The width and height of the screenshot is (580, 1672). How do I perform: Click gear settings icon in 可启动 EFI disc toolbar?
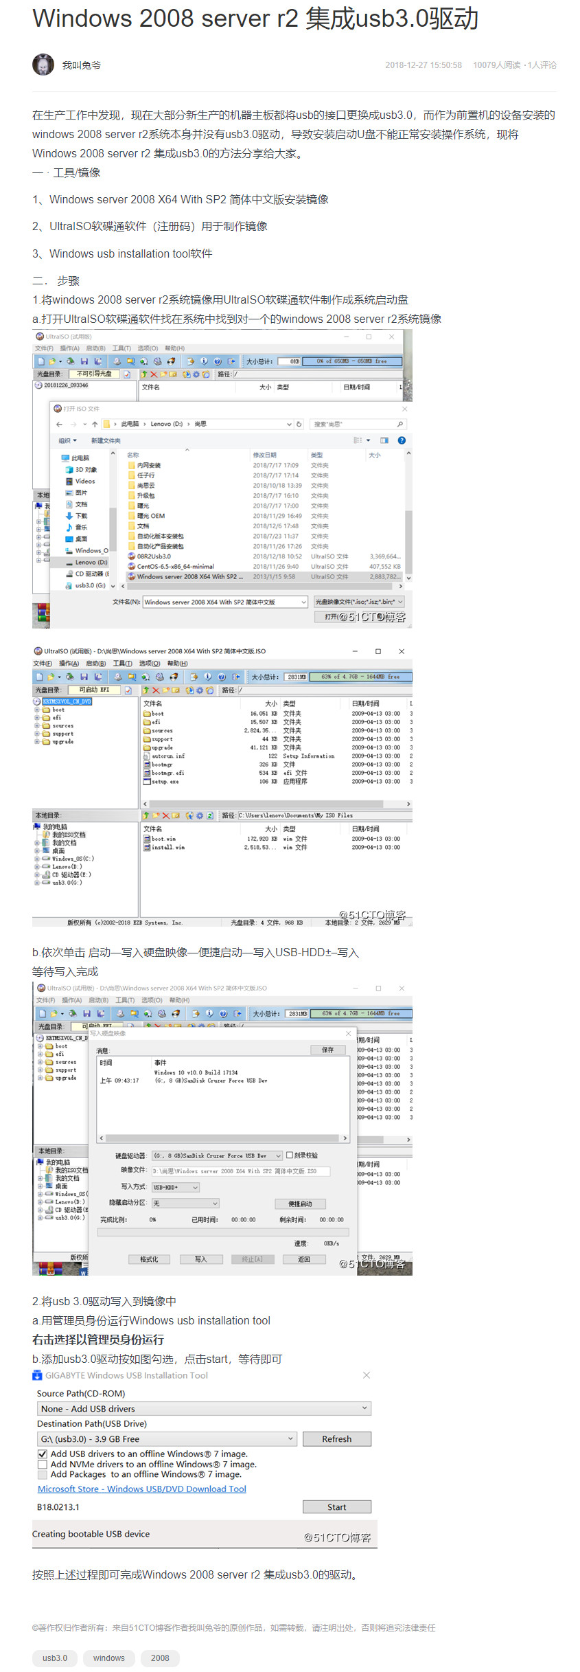point(200,690)
